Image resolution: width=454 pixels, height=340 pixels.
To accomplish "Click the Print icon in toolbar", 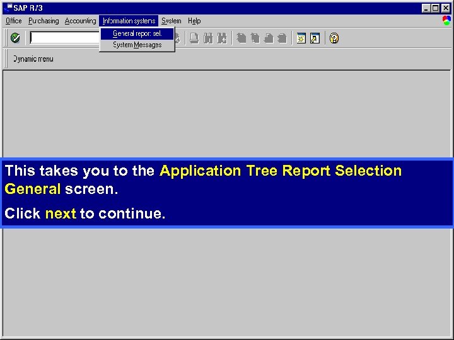I will point(194,38).
